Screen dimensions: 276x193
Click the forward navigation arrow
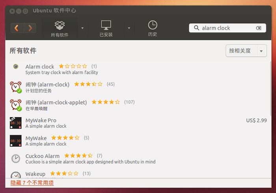[30, 28]
